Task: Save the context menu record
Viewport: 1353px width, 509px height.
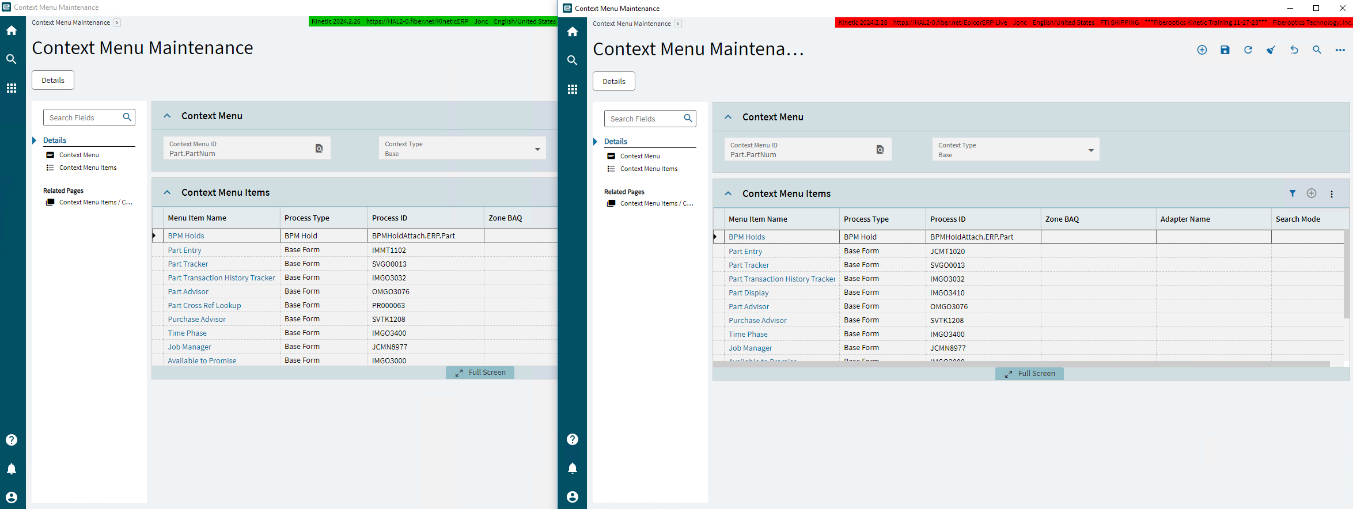Action: (x=1225, y=50)
